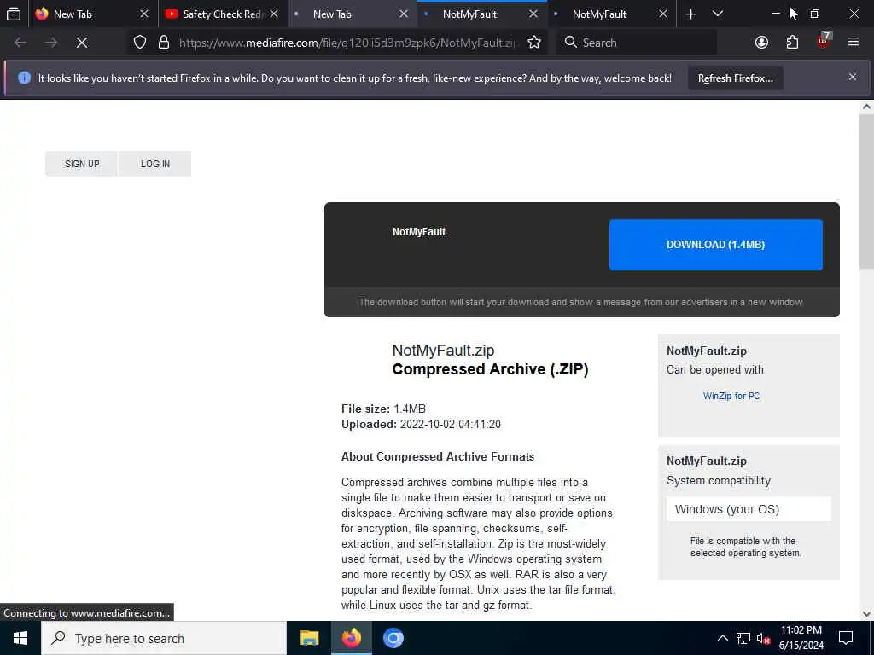Click the Refresh Firefox... button
Image resolution: width=874 pixels, height=655 pixels.
point(735,78)
